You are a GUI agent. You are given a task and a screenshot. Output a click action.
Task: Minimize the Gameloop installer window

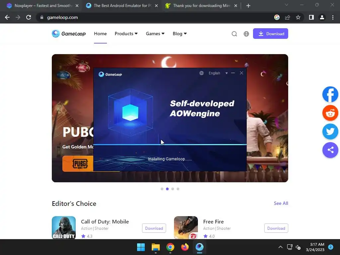[233, 73]
